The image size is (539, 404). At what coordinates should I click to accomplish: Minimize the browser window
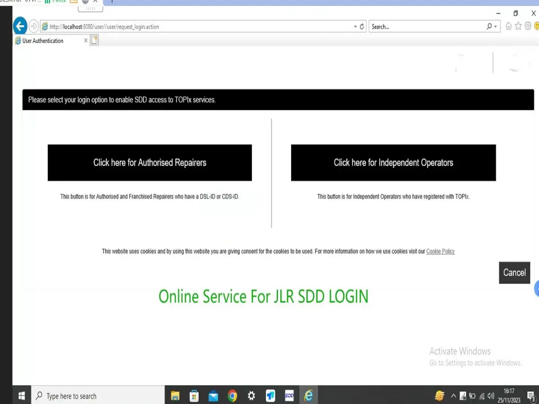coord(498,13)
